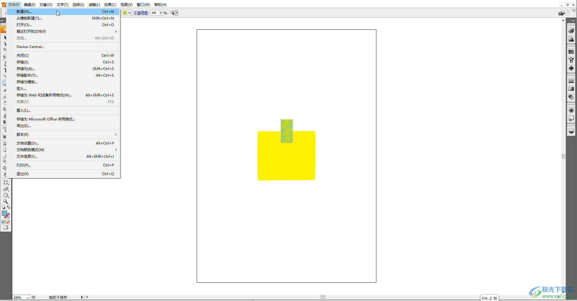Viewport: 577px width, 301px height.
Task: Expand the 文档颜色模式(M) submenu arrow
Action: click(x=116, y=150)
